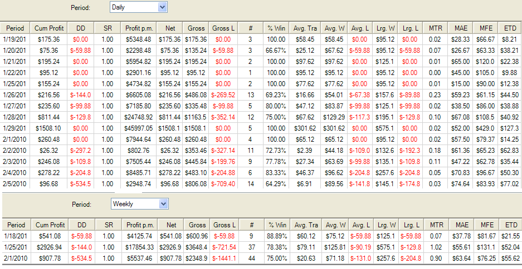Viewport: 522px width, 269px height.
Task: Select the 2/1/2010 weekly period row
Action: 262,258
